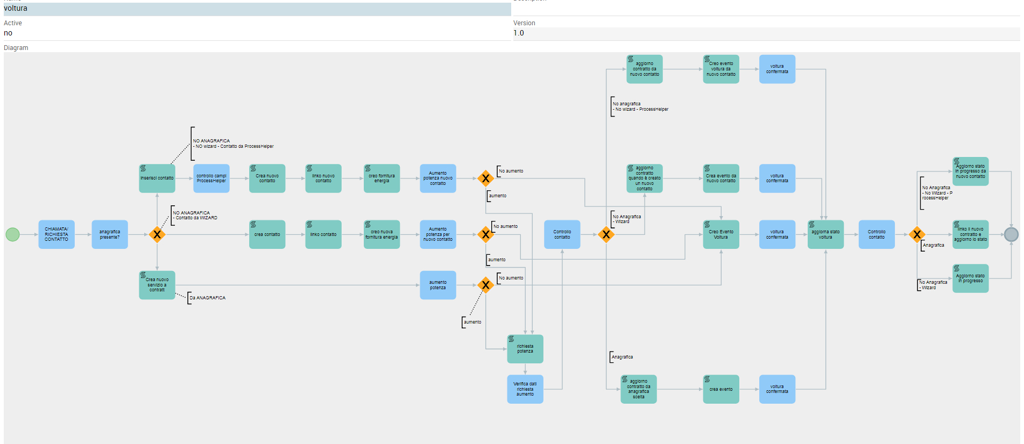Select the gateway after 'Aumento potenza per nuovo contatto'
1024x444 pixels.
coord(485,234)
